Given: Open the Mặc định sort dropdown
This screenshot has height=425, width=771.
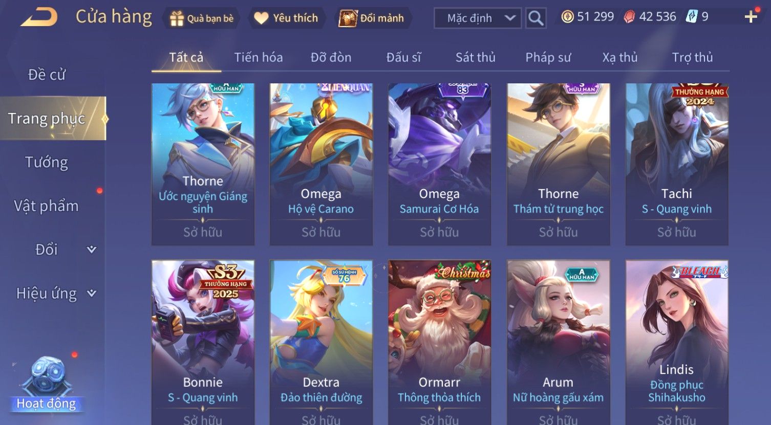Looking at the screenshot, I should [478, 18].
